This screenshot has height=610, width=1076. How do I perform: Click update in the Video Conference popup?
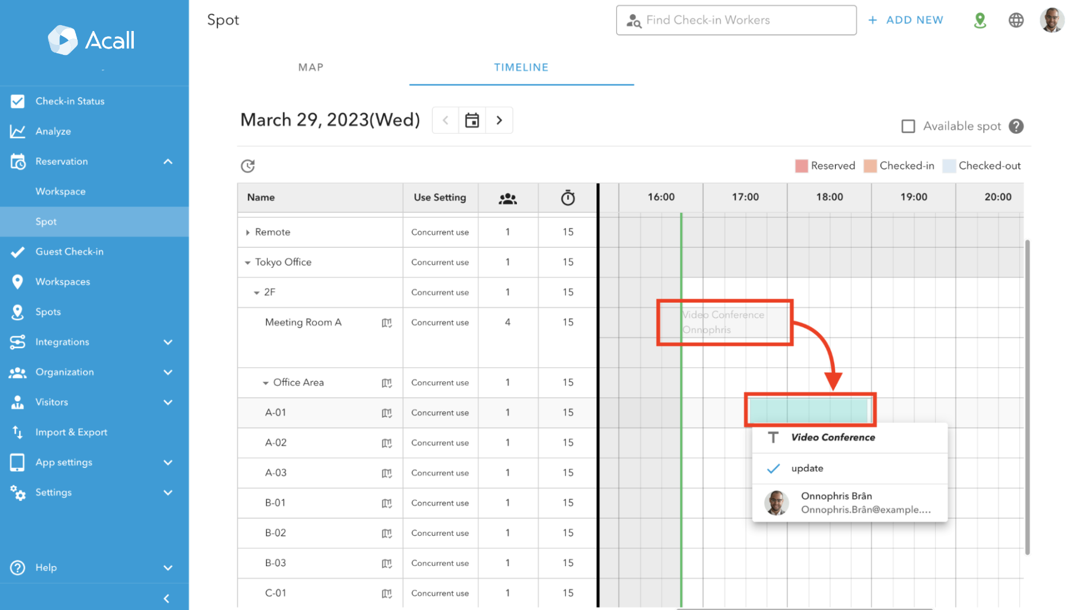click(x=807, y=468)
